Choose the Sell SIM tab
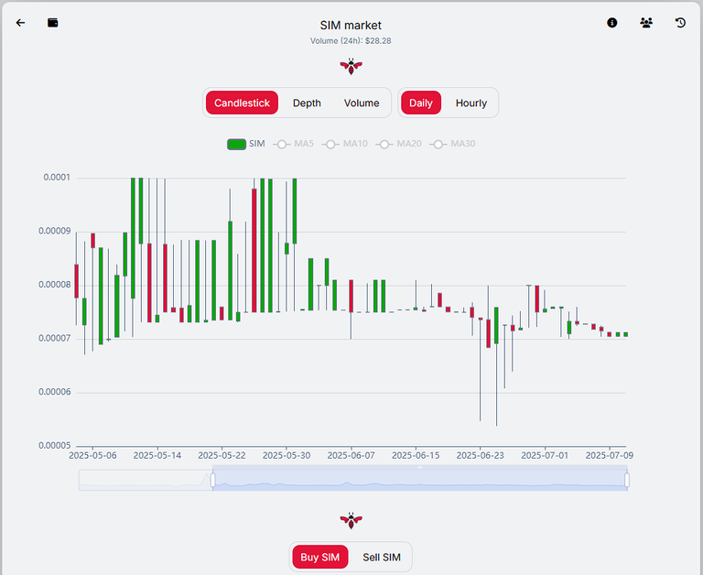 pyautogui.click(x=382, y=557)
